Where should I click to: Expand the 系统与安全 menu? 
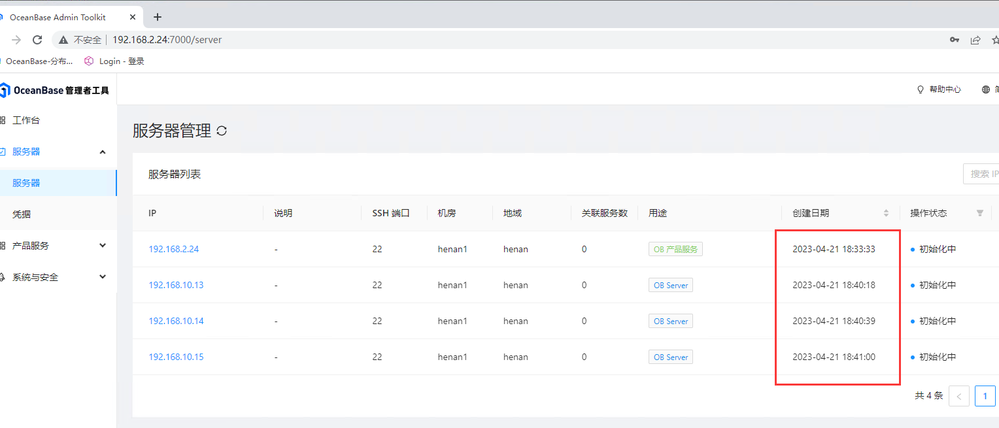click(58, 277)
